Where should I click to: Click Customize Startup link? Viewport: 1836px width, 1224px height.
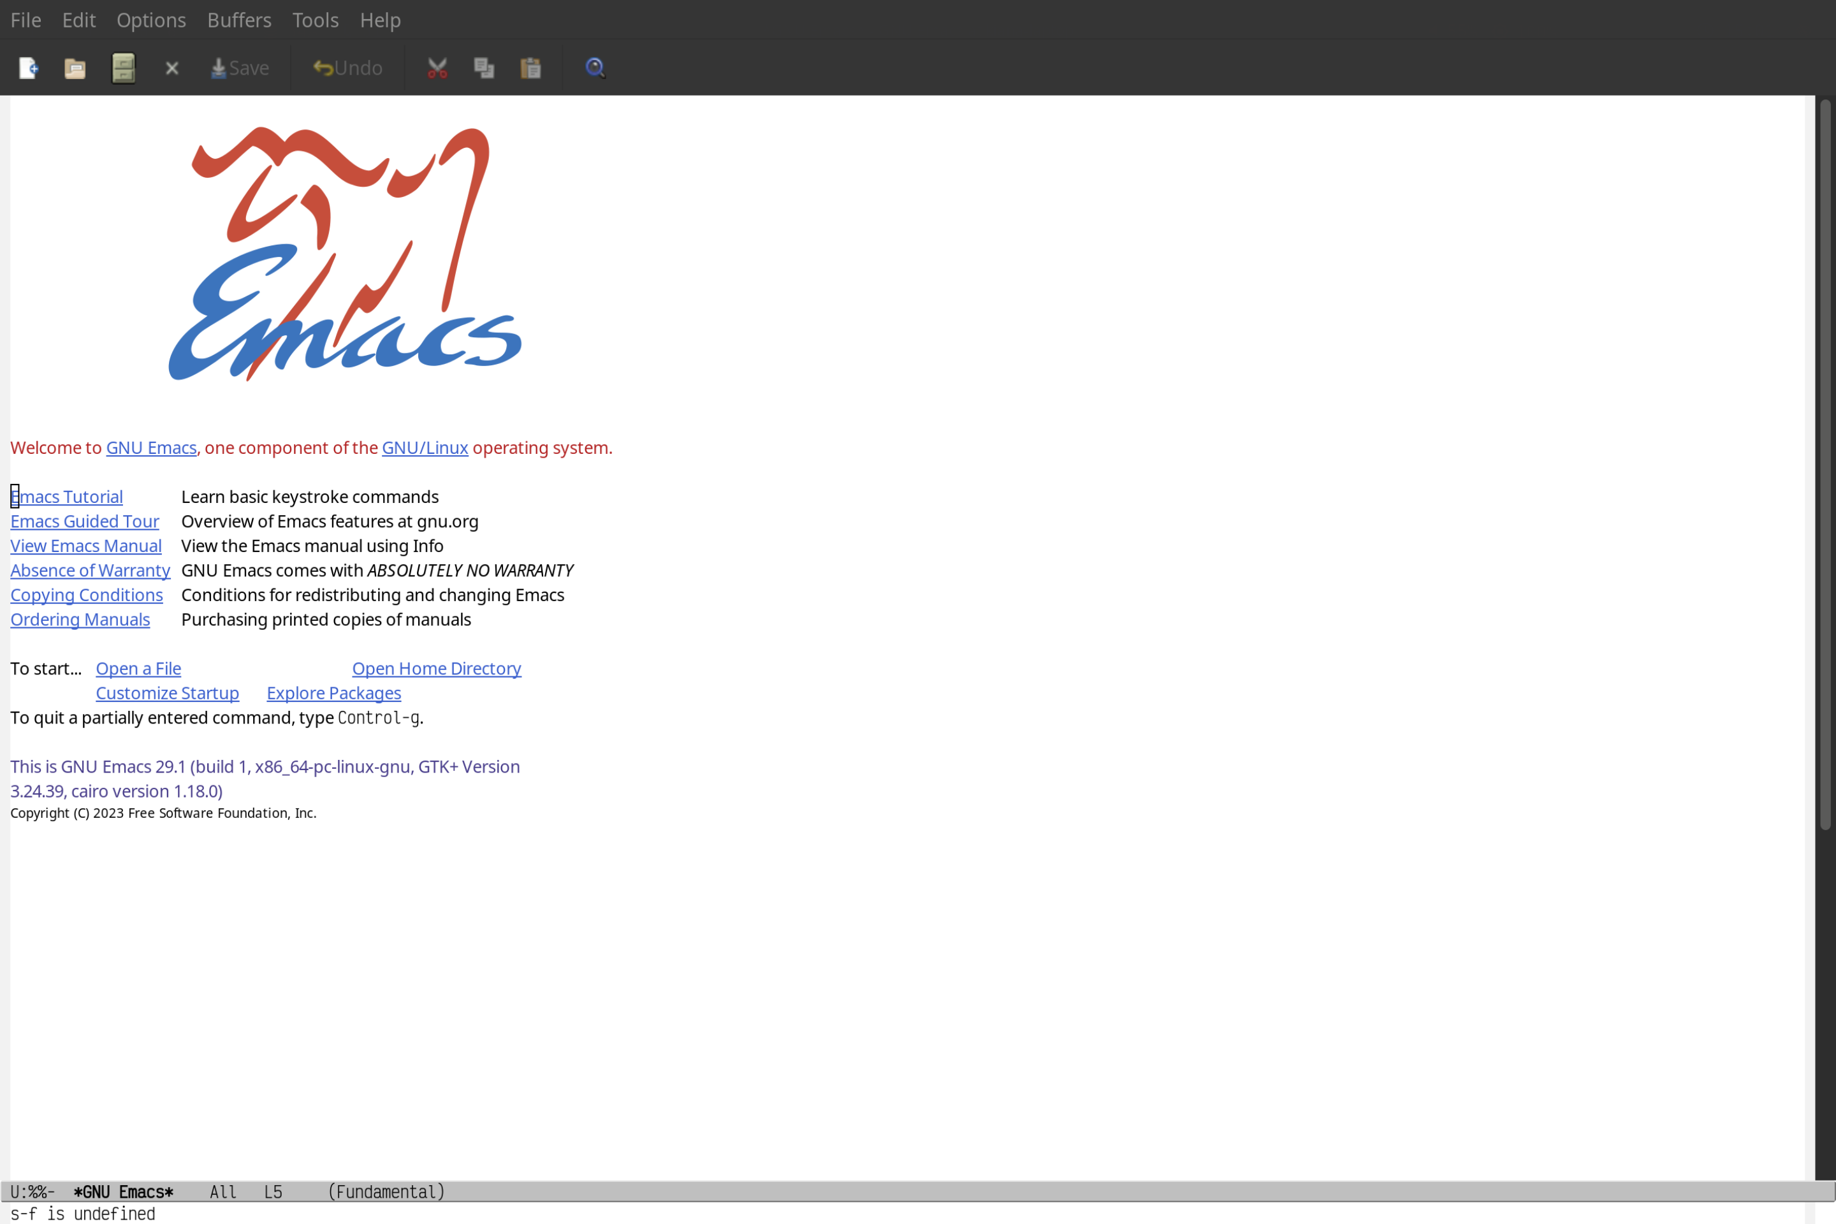(166, 692)
